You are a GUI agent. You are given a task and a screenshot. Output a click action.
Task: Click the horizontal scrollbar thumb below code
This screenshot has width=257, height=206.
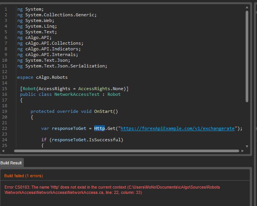(x=126, y=151)
